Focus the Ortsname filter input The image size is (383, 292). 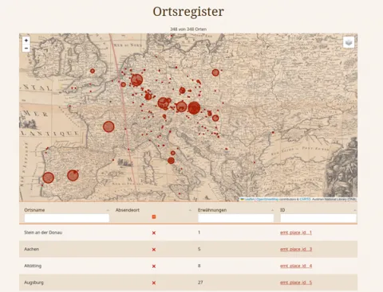pyautogui.click(x=67, y=218)
